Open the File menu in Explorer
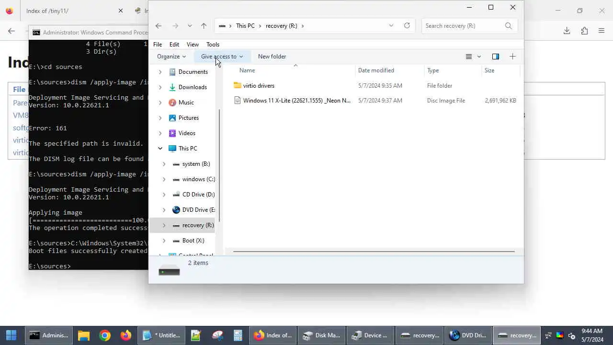Screen dimensions: 613x345 (x=158, y=45)
